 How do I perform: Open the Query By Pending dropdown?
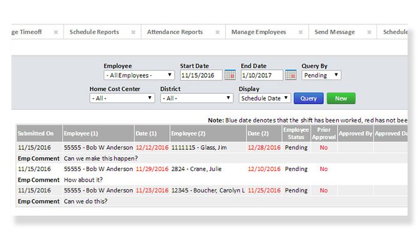coord(321,75)
